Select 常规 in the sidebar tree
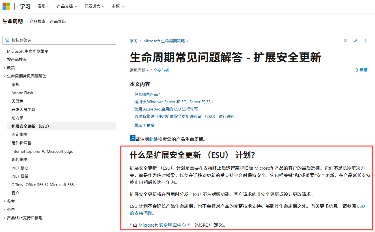375x232 pixels. (15, 84)
